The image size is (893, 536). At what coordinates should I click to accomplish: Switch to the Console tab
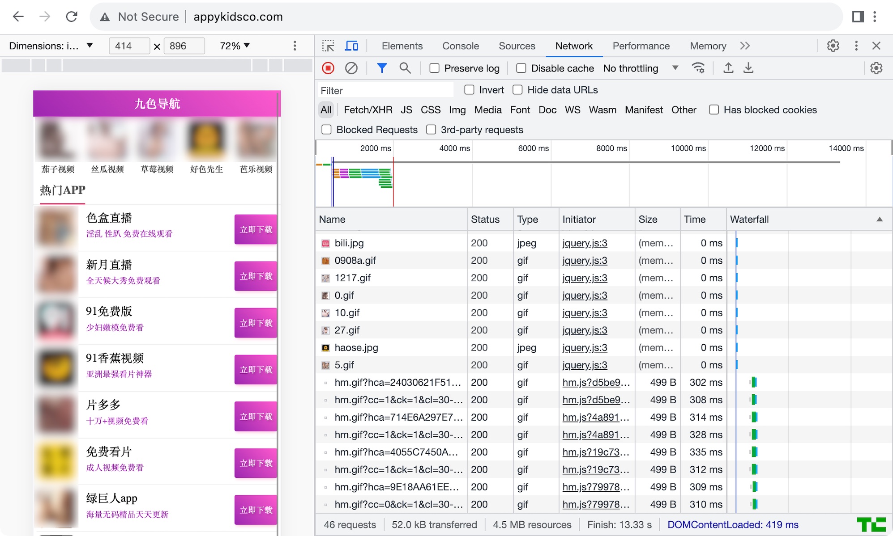(461, 46)
